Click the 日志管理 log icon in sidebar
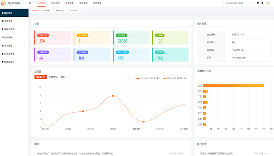The width and height of the screenshot is (274, 156). pyautogui.click(x=3, y=46)
